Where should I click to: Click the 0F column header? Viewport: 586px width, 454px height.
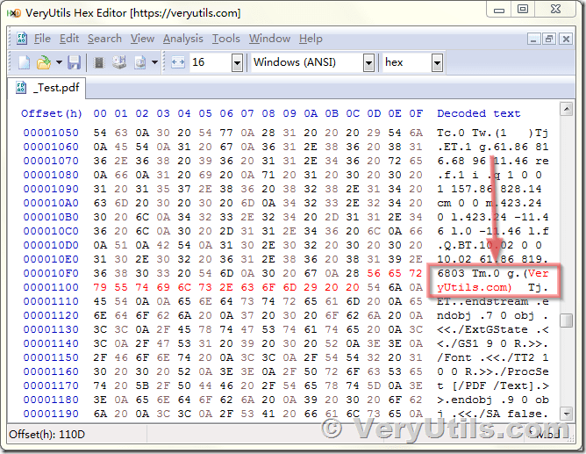click(416, 113)
